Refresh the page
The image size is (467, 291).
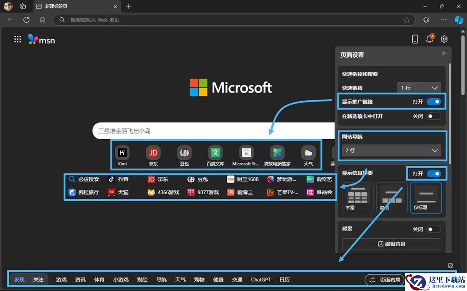coord(27,20)
